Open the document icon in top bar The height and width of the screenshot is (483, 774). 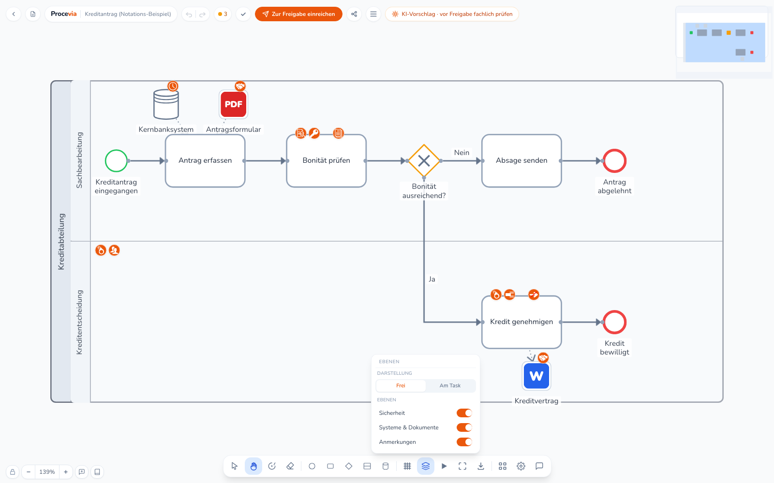coord(33,14)
